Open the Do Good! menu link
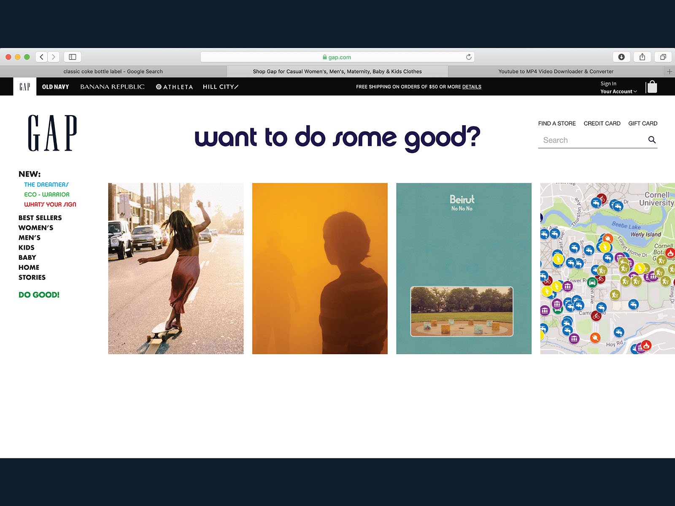Screen dimensions: 675x506 [39, 295]
